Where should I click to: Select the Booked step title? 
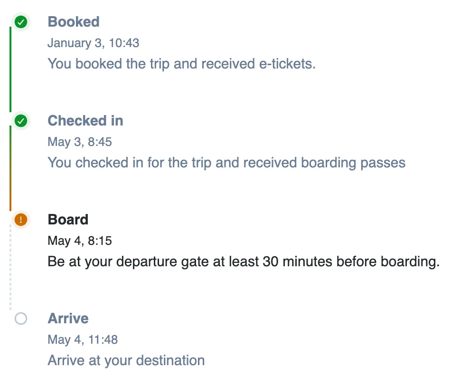tap(74, 22)
